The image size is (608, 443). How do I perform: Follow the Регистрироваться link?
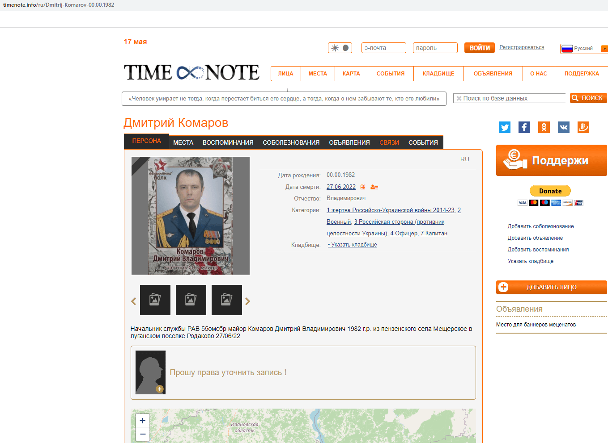click(x=522, y=47)
